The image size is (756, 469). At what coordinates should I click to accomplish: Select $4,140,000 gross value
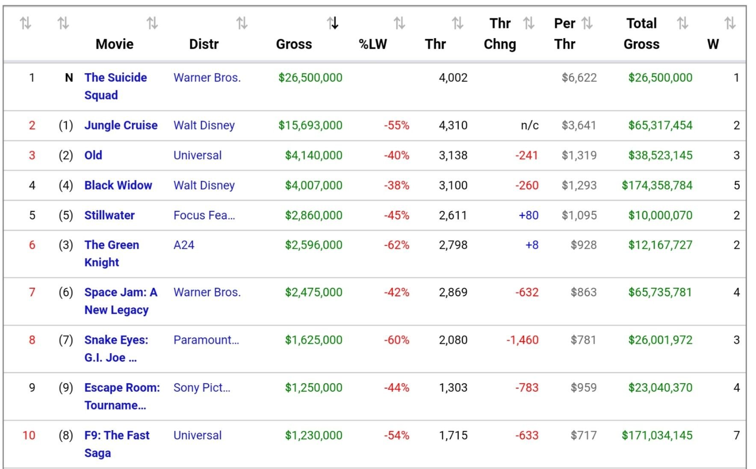[x=314, y=155]
